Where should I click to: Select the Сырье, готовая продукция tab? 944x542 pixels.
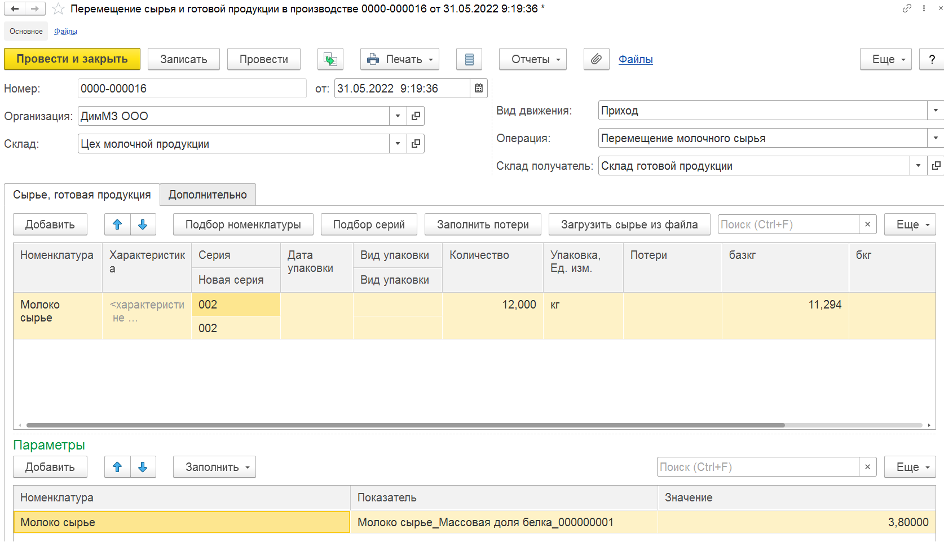point(82,195)
